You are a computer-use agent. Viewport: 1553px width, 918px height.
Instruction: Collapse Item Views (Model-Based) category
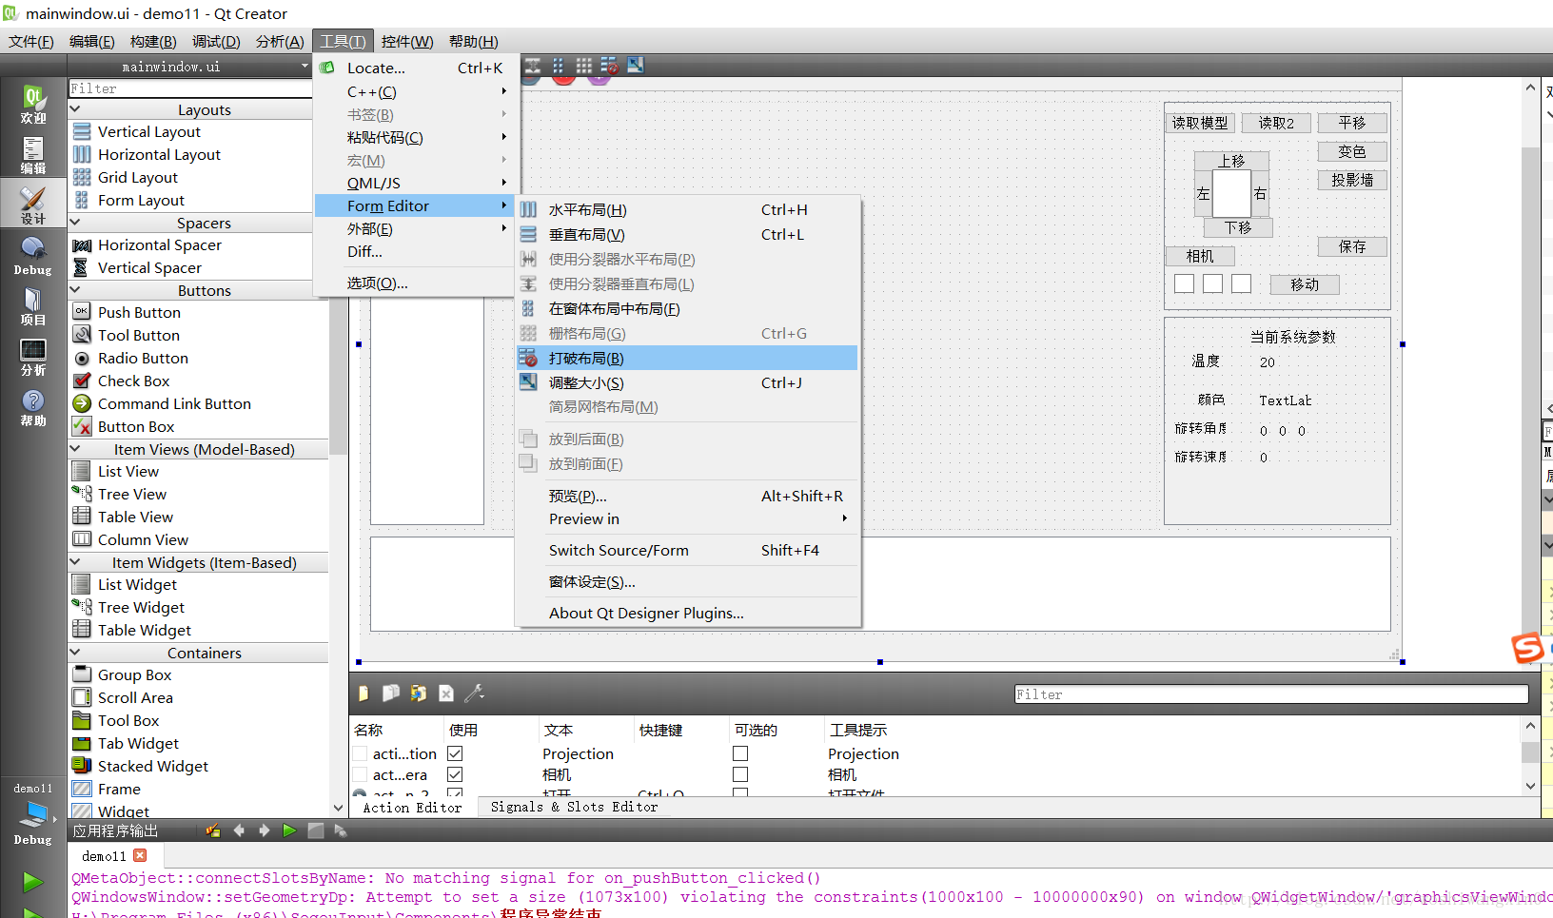click(76, 449)
